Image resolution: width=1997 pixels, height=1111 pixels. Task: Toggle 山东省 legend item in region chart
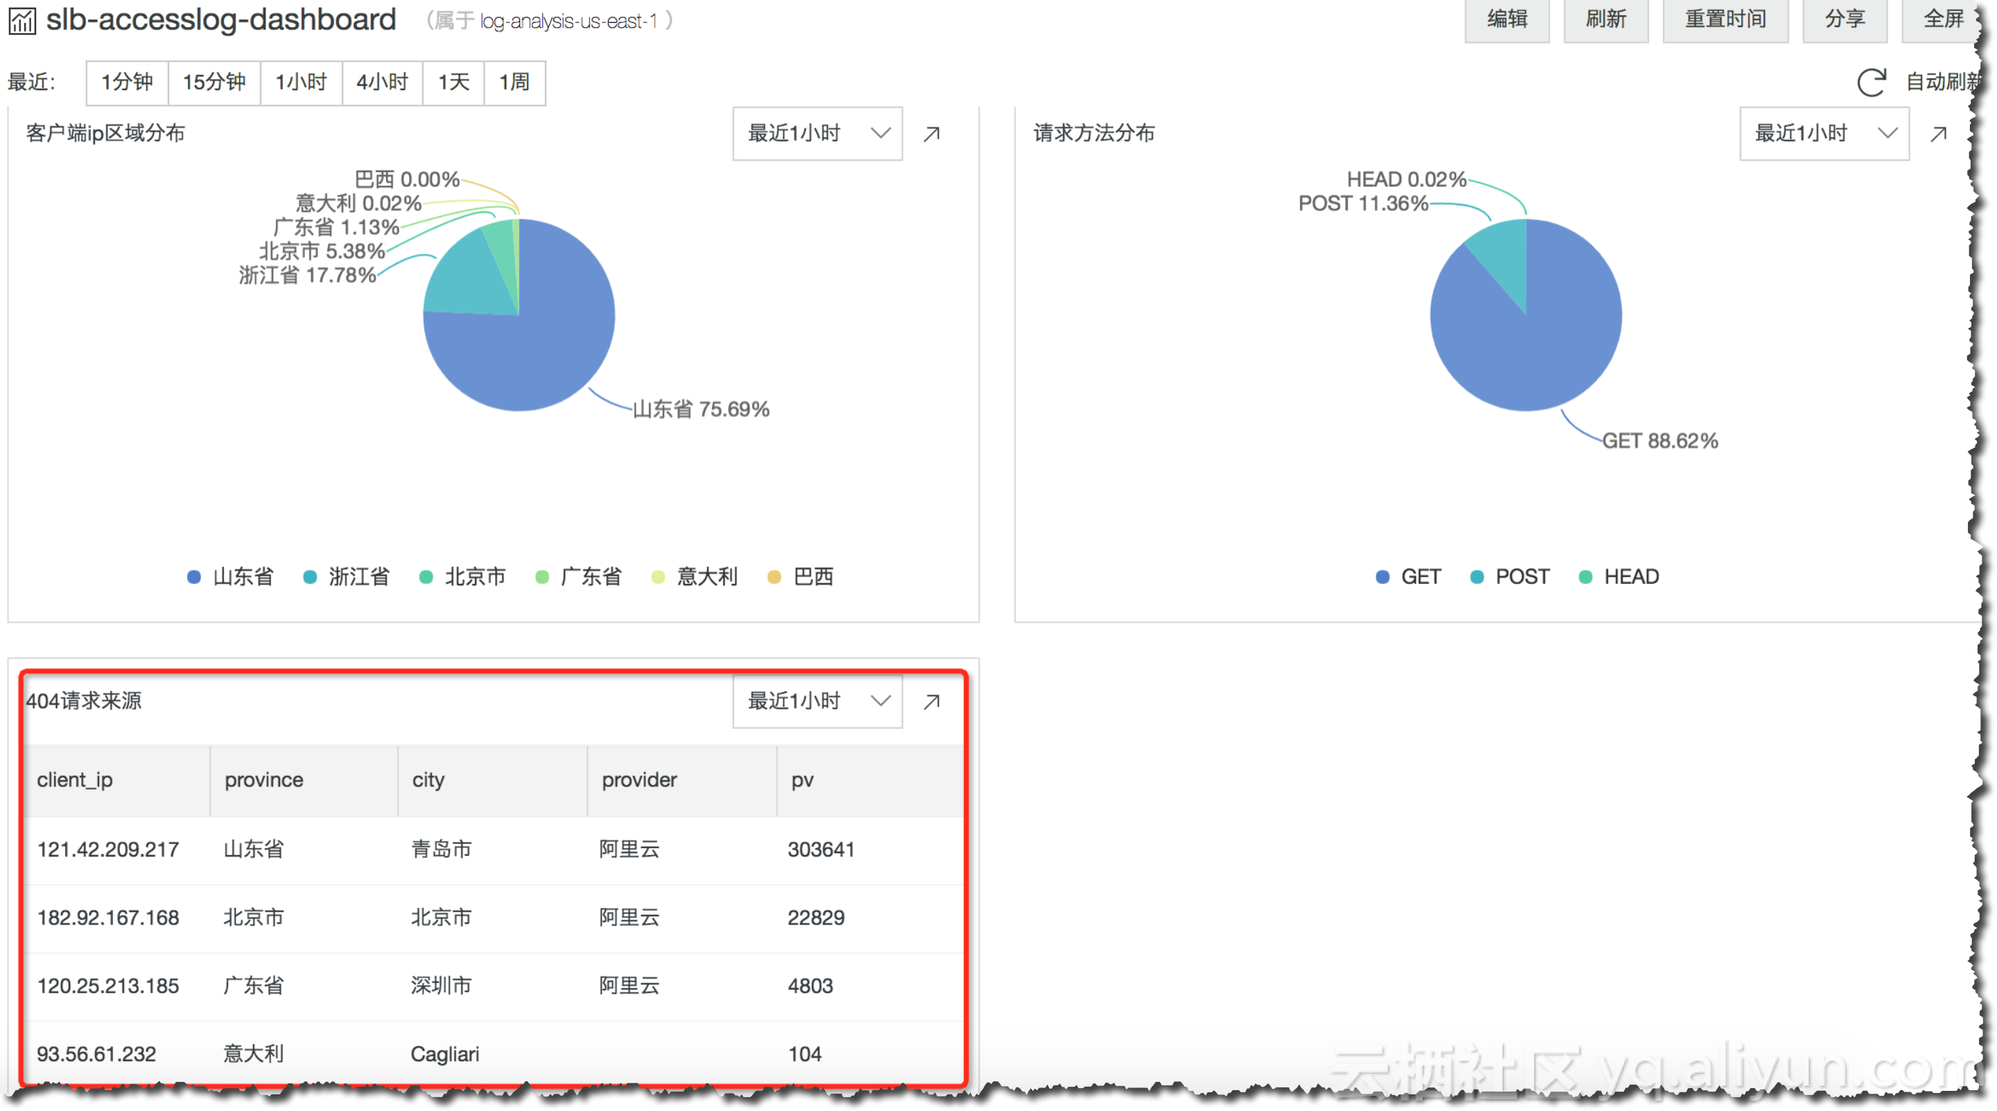(230, 577)
